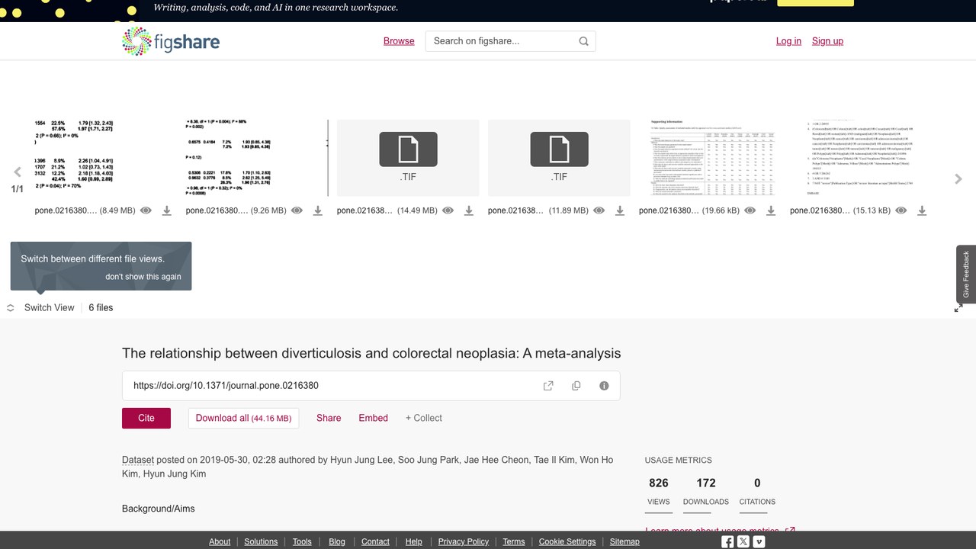Click the Sign up link
Viewport: 976px width, 549px height.
(827, 41)
